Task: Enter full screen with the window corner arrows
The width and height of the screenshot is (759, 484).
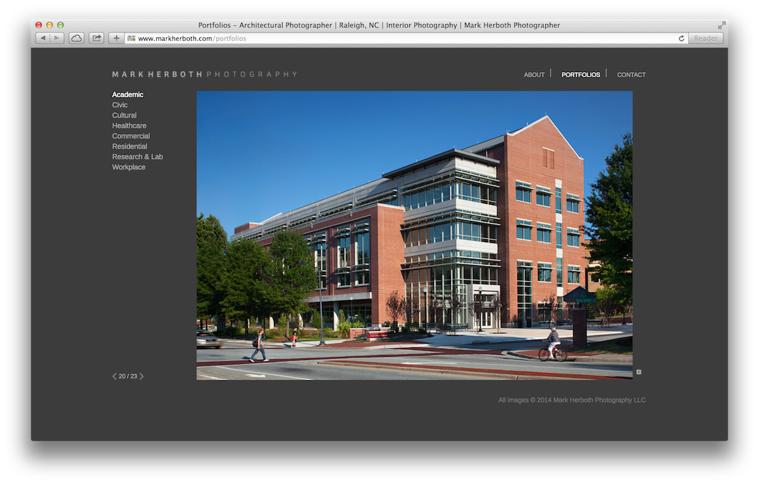Action: click(x=722, y=25)
